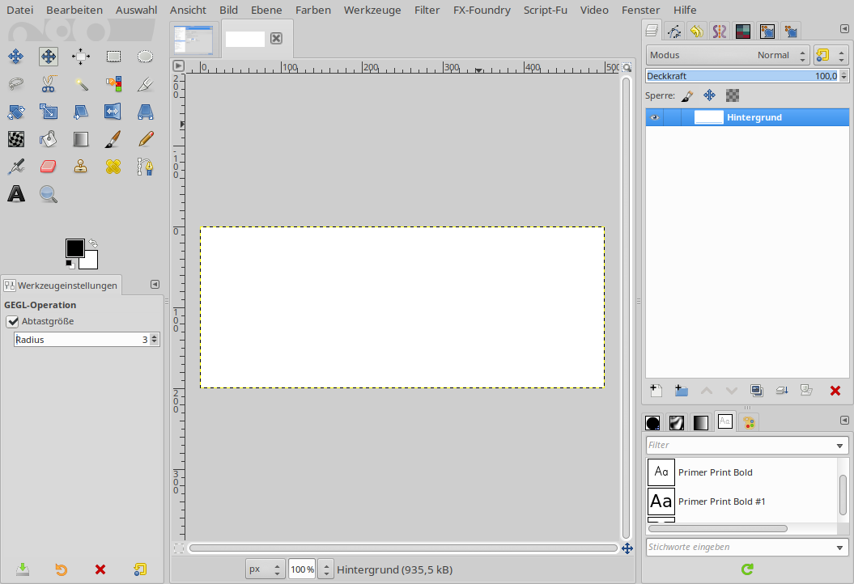Expand the font Filter dropdown
The height and width of the screenshot is (584, 854).
click(839, 446)
